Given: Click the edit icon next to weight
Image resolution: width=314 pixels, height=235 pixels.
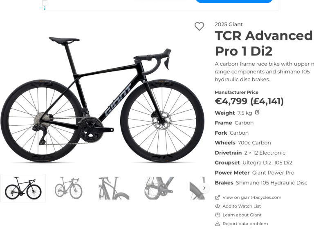Looking at the screenshot, I should coord(257,113).
